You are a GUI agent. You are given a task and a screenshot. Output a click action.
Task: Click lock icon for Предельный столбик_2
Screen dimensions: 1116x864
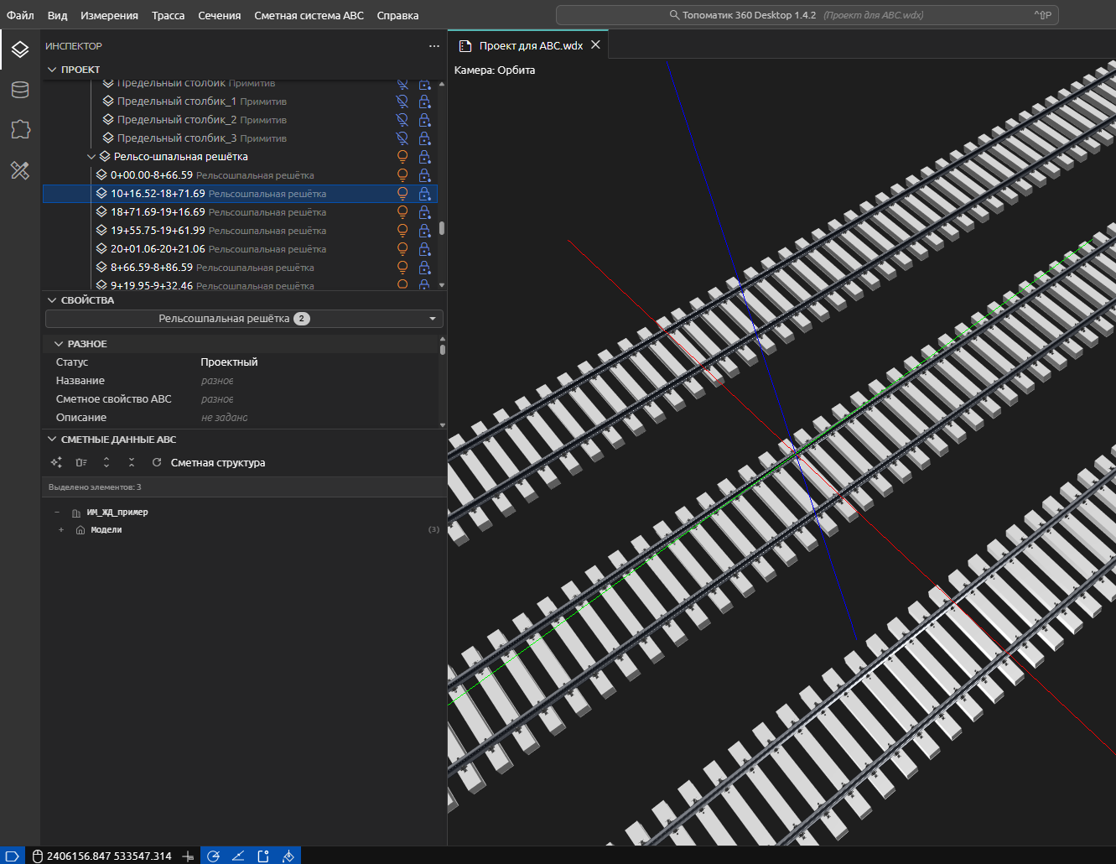[424, 120]
